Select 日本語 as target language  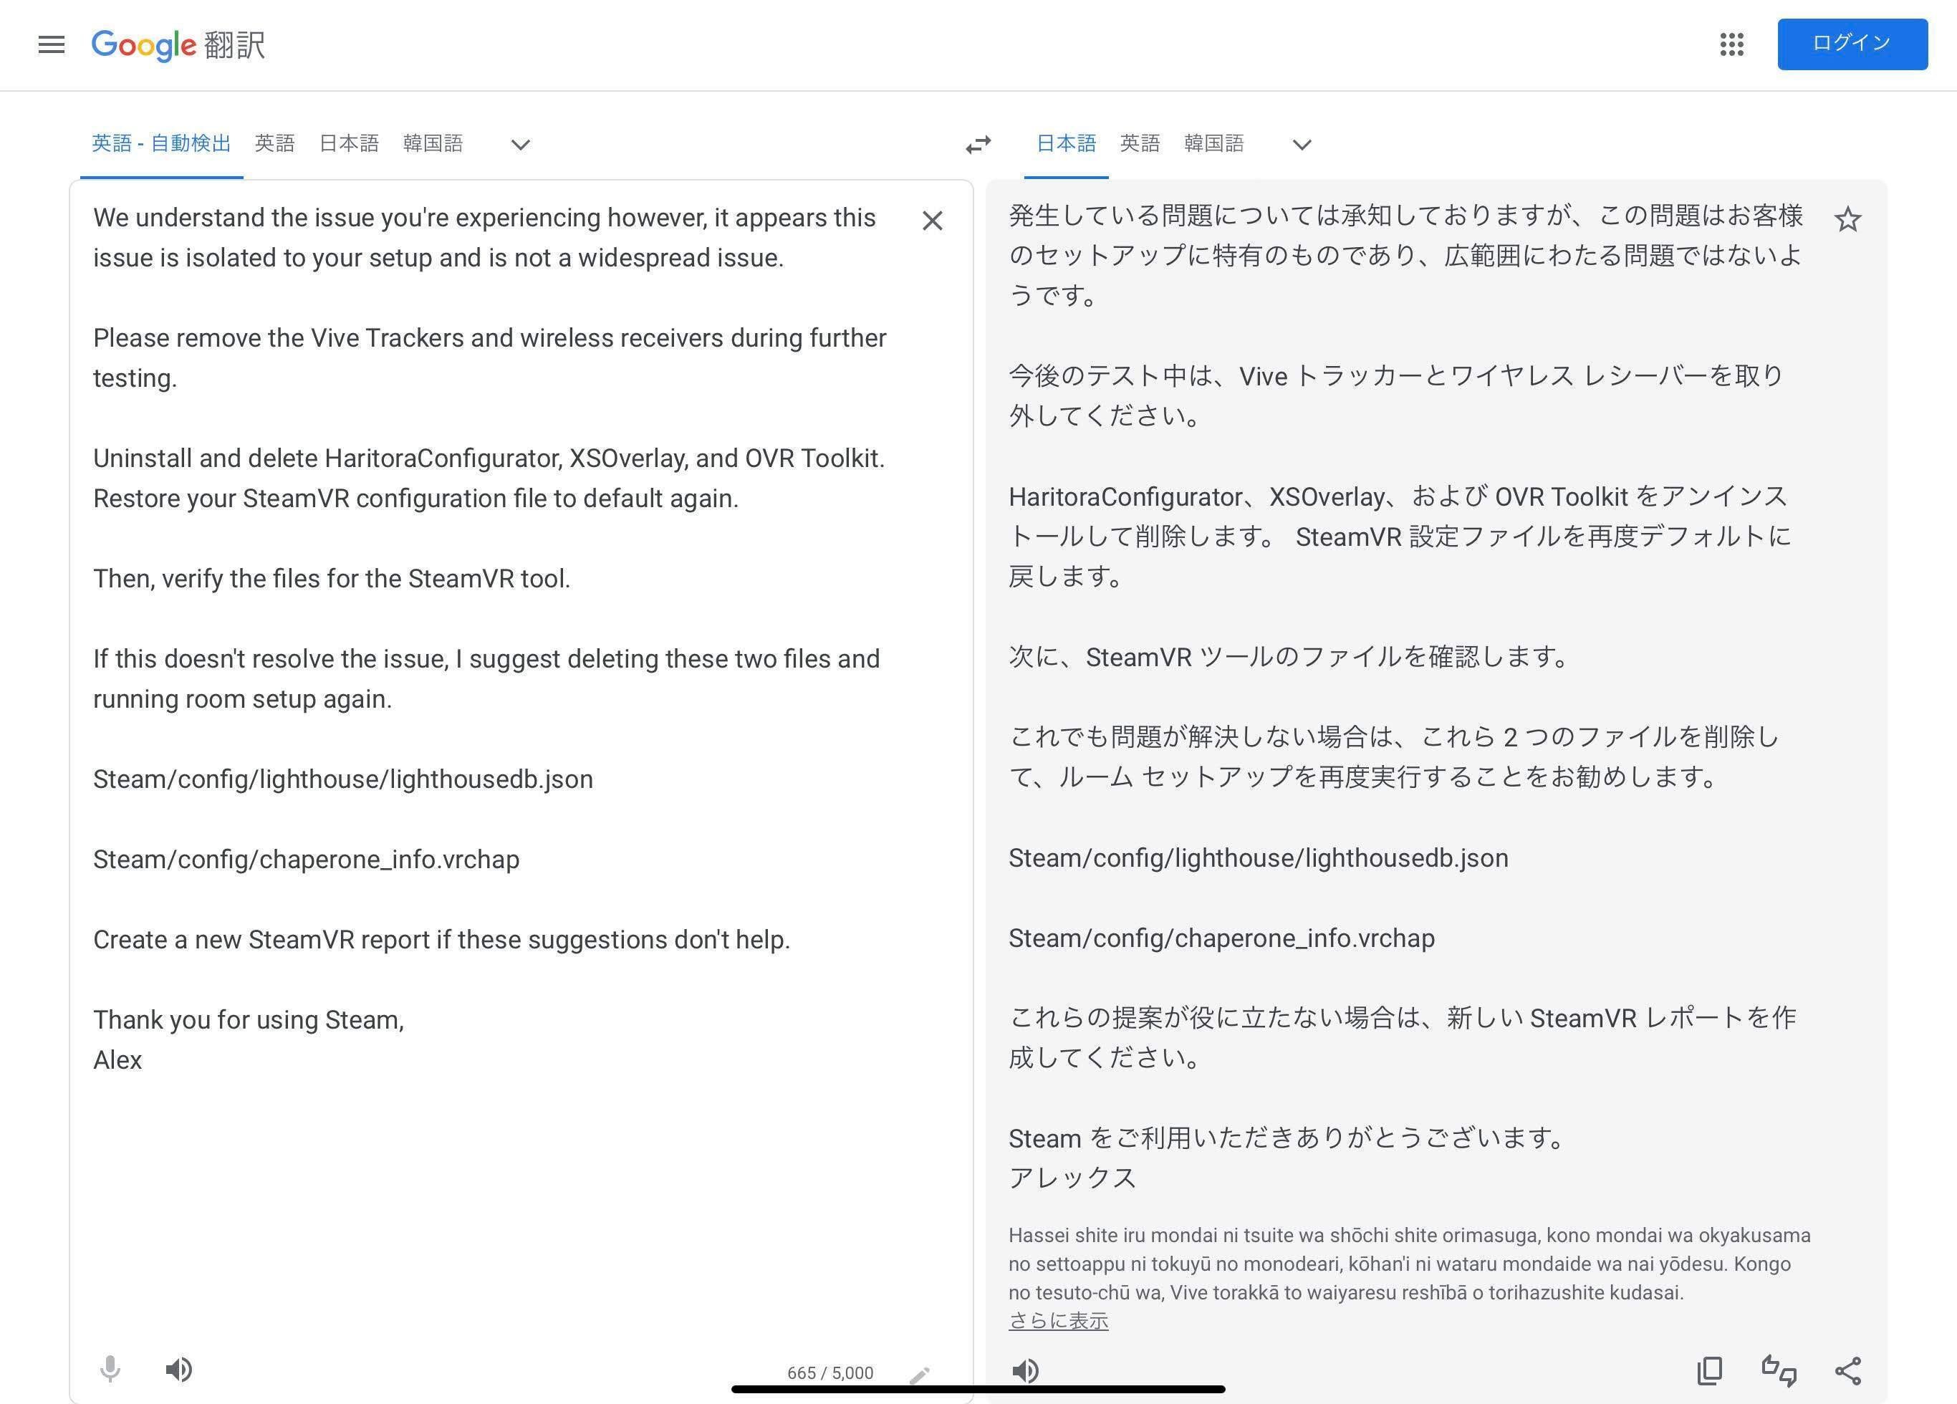pyautogui.click(x=1066, y=143)
